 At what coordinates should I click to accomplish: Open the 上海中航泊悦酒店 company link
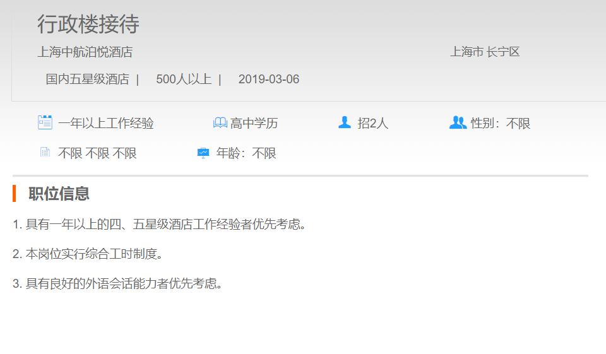click(x=85, y=52)
